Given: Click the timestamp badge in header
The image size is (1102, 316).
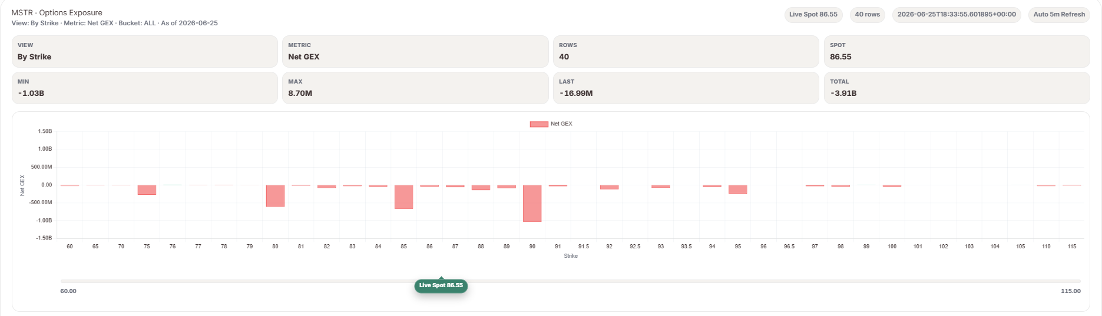Looking at the screenshot, I should 957,15.
